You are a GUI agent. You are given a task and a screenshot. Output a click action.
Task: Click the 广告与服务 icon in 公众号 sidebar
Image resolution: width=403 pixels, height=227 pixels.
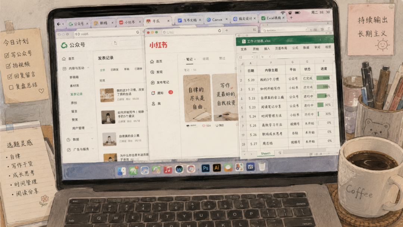[69, 150]
